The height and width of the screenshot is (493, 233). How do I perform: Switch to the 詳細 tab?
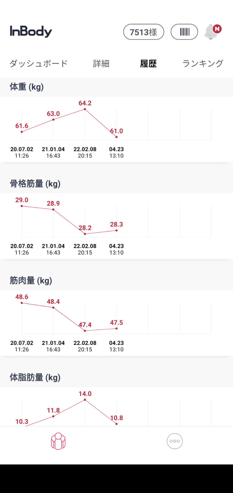[x=101, y=64]
